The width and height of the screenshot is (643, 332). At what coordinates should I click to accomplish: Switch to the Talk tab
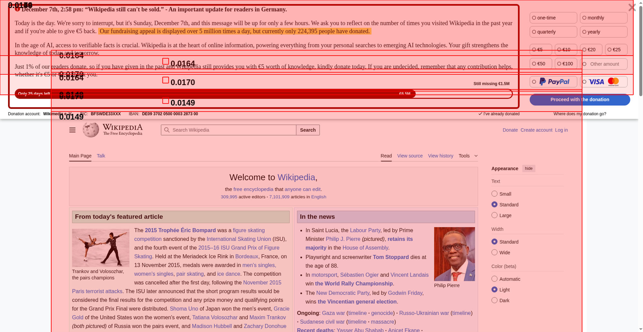[101, 156]
